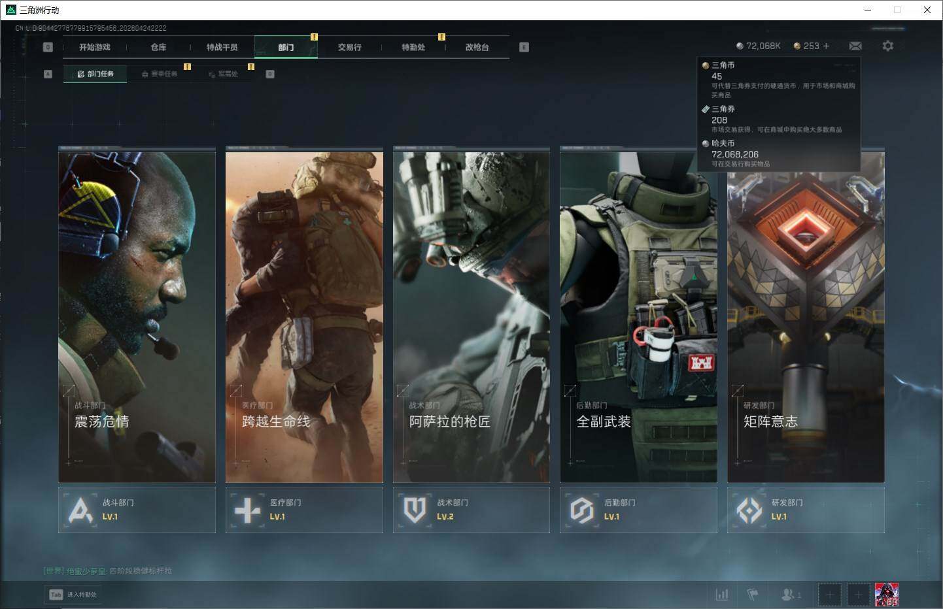Open settings via the gear icon
Image resolution: width=943 pixels, height=609 pixels.
pyautogui.click(x=887, y=46)
